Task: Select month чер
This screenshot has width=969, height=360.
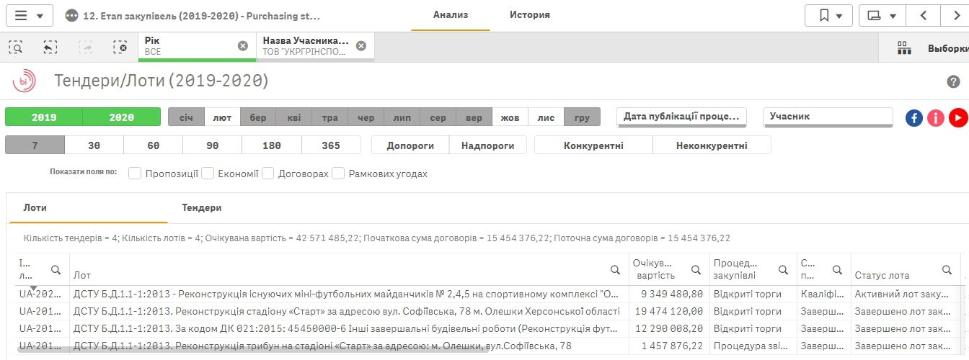Action: [366, 117]
